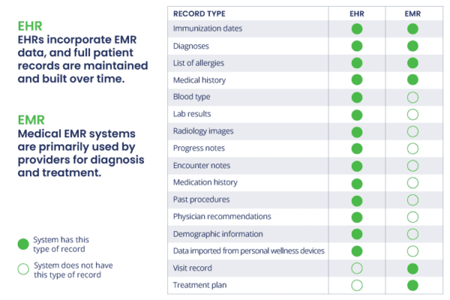Click the EMR filled circle for Visit record
The image size is (450, 300).
(x=413, y=268)
